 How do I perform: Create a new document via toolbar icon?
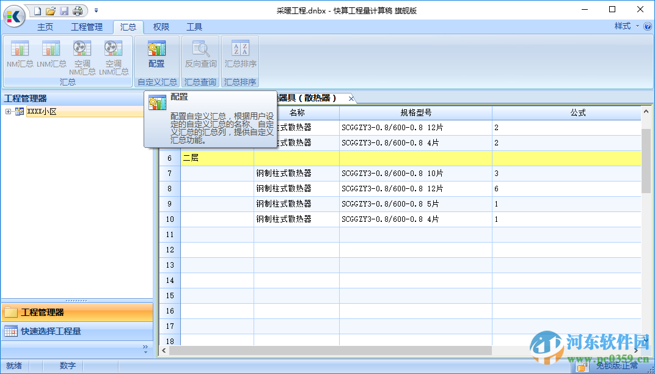pyautogui.click(x=37, y=10)
